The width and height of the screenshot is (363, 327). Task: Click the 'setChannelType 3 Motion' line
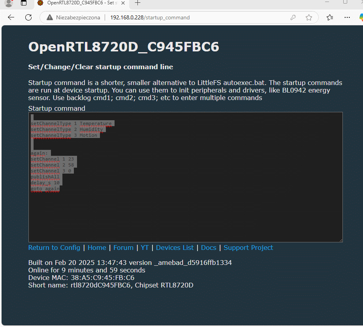pos(64,135)
